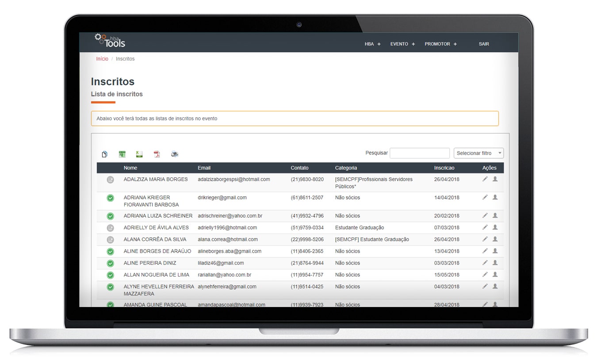Export the list to Excel
The width and height of the screenshot is (597, 357).
point(139,154)
